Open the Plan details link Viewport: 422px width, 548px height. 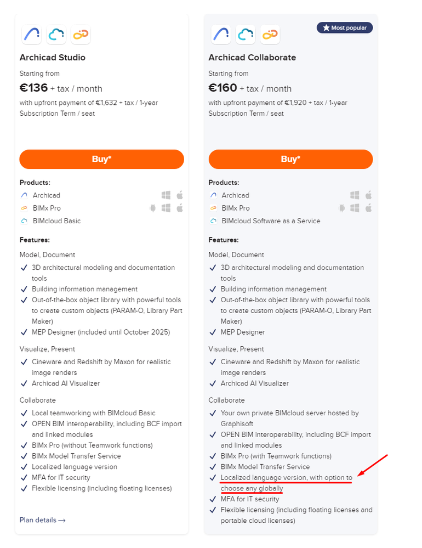point(42,520)
